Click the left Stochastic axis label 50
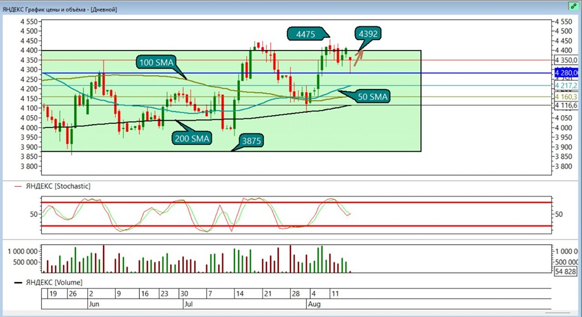The height and width of the screenshot is (317, 582). pyautogui.click(x=34, y=214)
